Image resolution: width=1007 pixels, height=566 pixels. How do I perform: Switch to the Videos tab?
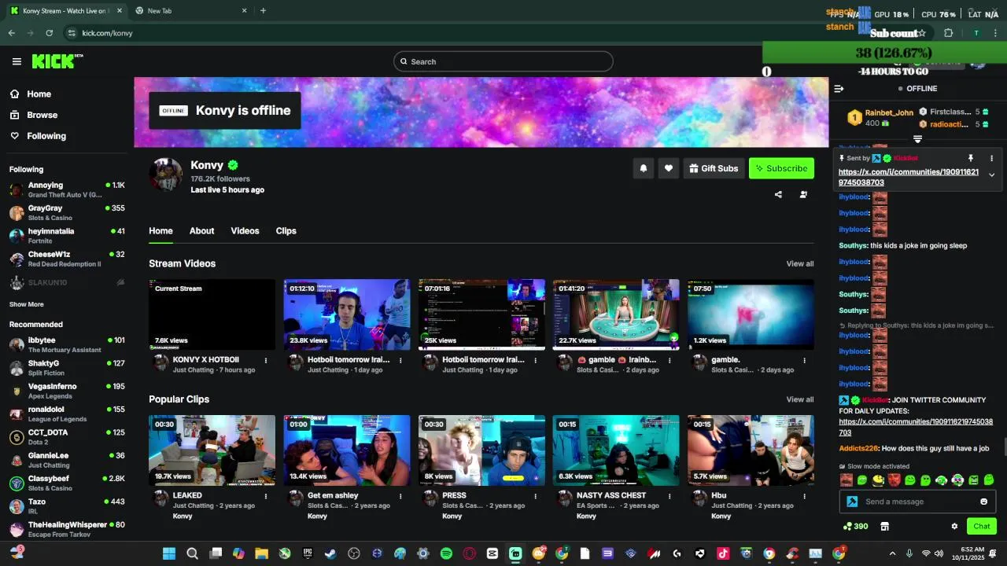pos(245,231)
